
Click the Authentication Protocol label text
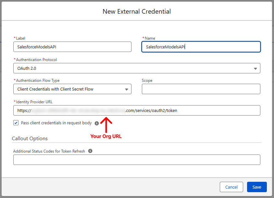[36, 60]
